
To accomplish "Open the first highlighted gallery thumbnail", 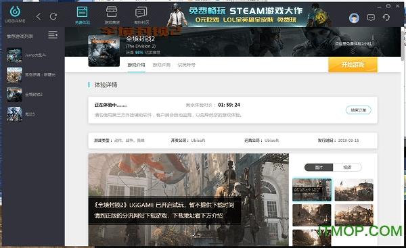I will click(312, 190).
